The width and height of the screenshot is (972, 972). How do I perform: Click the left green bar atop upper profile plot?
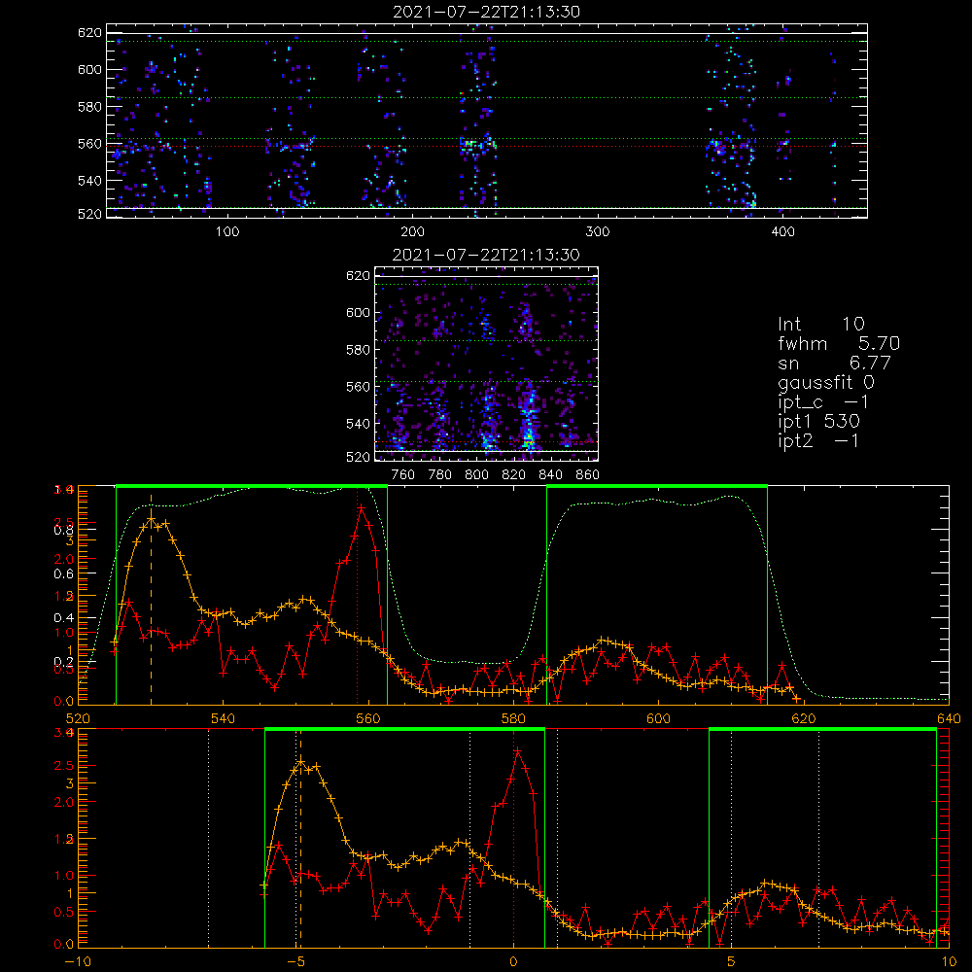[252, 486]
